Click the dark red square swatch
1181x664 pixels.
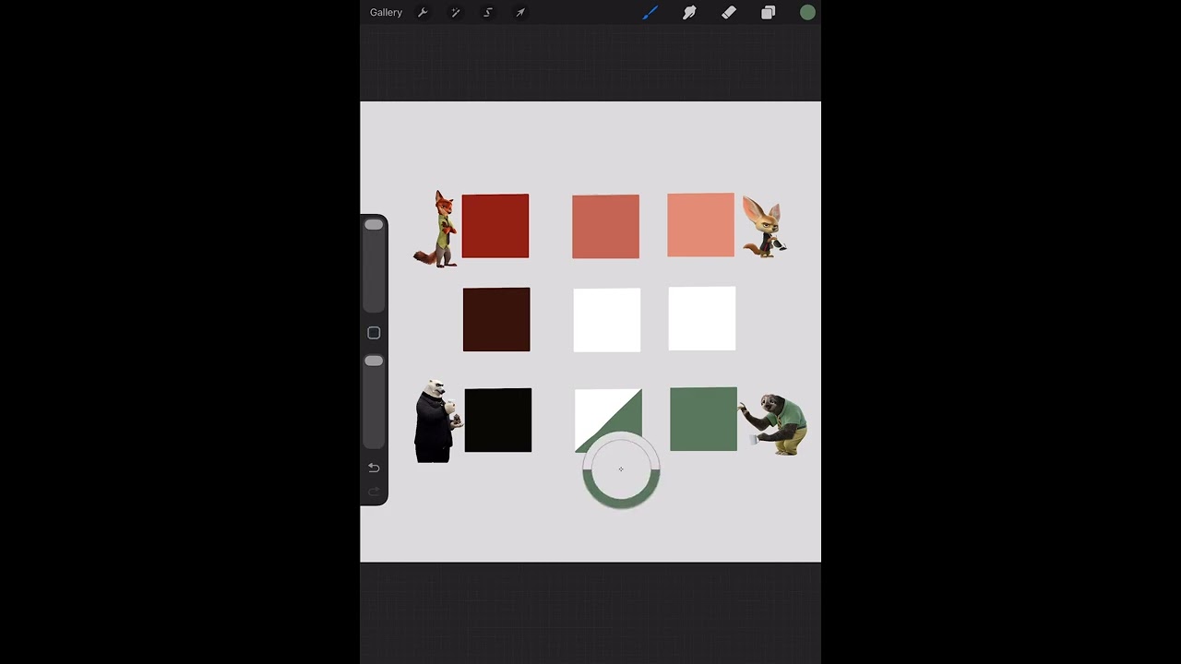pyautogui.click(x=495, y=226)
